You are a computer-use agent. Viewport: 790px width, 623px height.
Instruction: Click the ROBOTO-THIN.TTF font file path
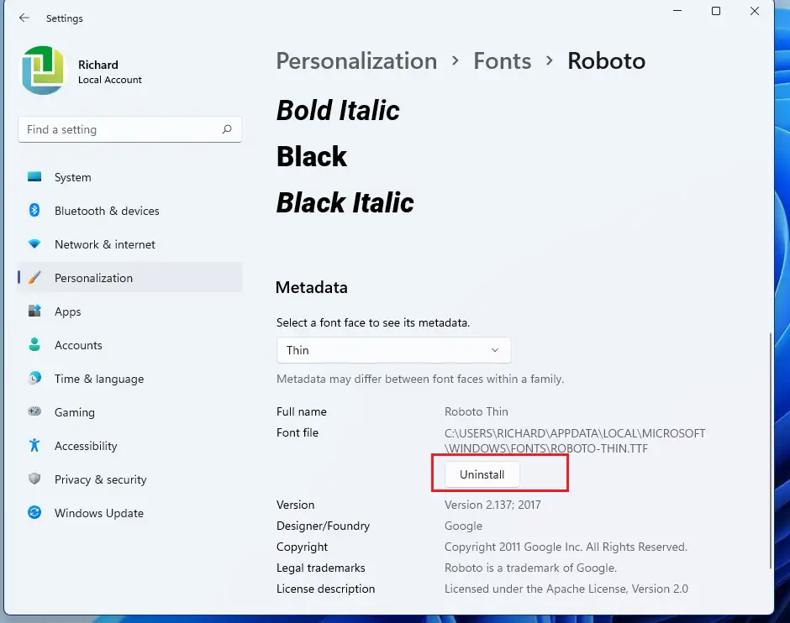[x=575, y=441]
